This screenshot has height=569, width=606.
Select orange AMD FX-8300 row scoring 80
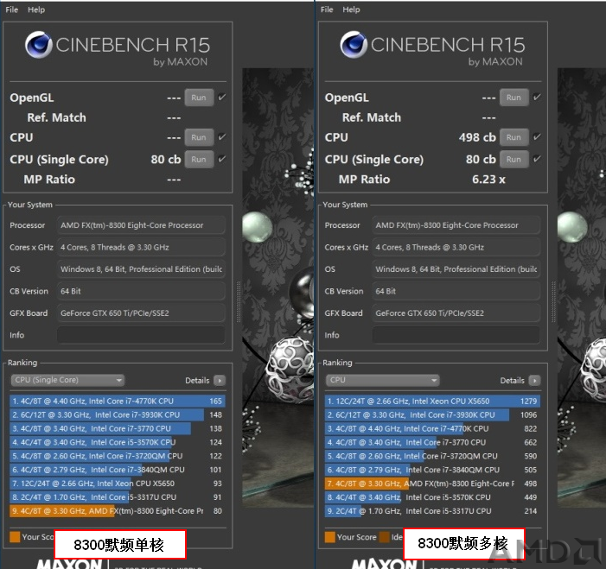pyautogui.click(x=117, y=511)
